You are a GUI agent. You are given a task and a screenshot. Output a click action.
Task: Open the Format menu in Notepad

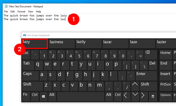pos(21,12)
